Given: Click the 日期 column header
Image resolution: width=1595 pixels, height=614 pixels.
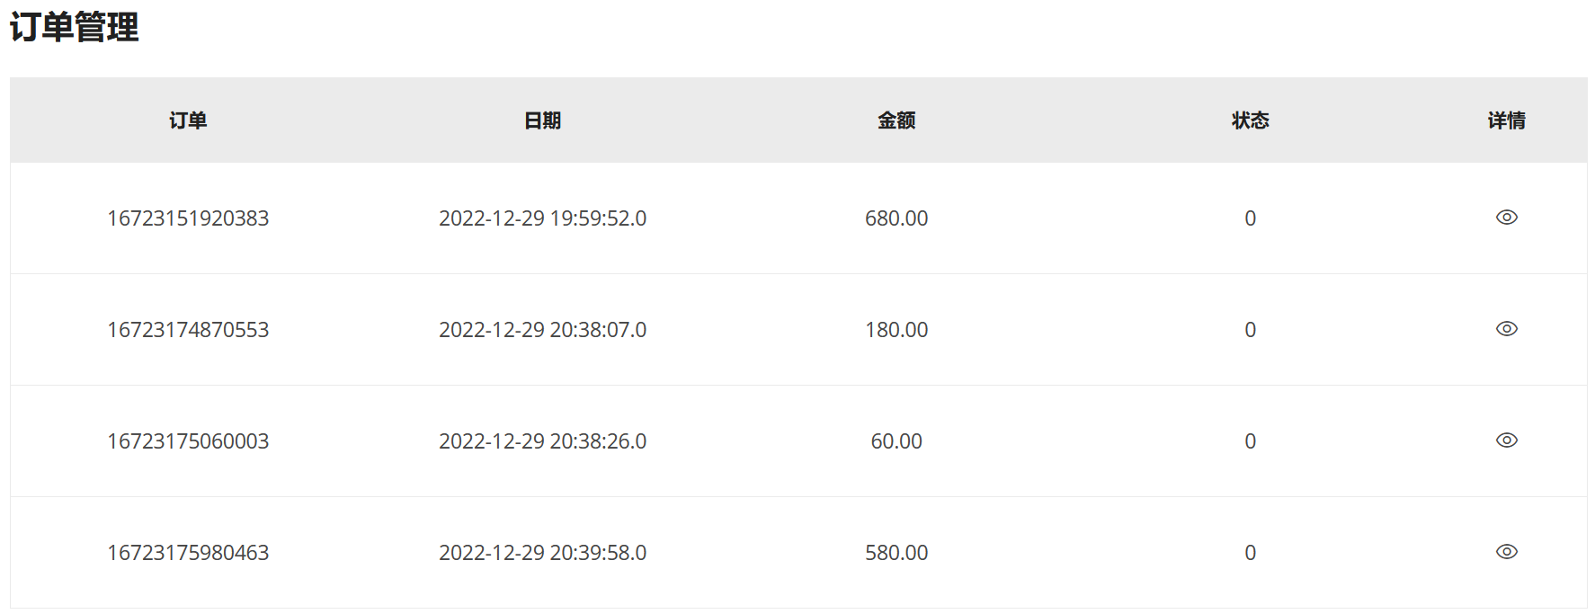Looking at the screenshot, I should [x=542, y=120].
